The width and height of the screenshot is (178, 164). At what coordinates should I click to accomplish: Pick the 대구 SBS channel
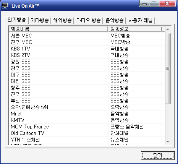click(x=87, y=75)
